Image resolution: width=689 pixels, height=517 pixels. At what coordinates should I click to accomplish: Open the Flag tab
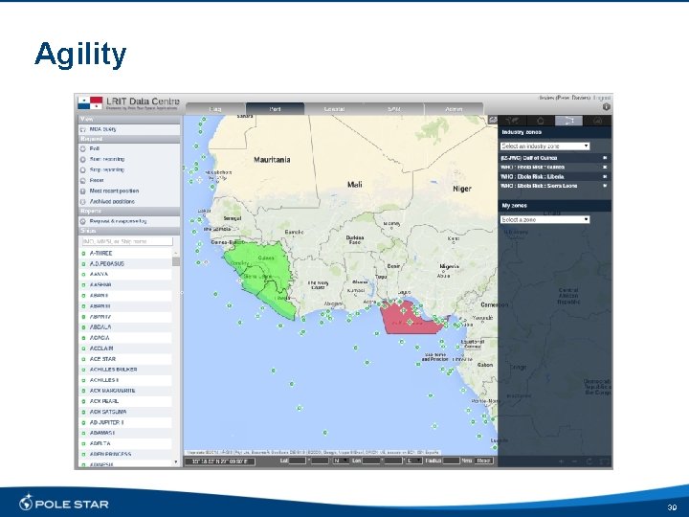[x=215, y=108]
